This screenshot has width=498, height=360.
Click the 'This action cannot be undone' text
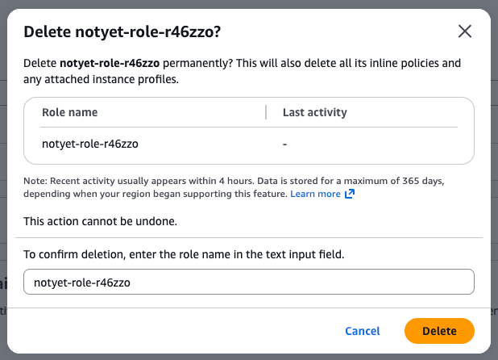point(101,220)
